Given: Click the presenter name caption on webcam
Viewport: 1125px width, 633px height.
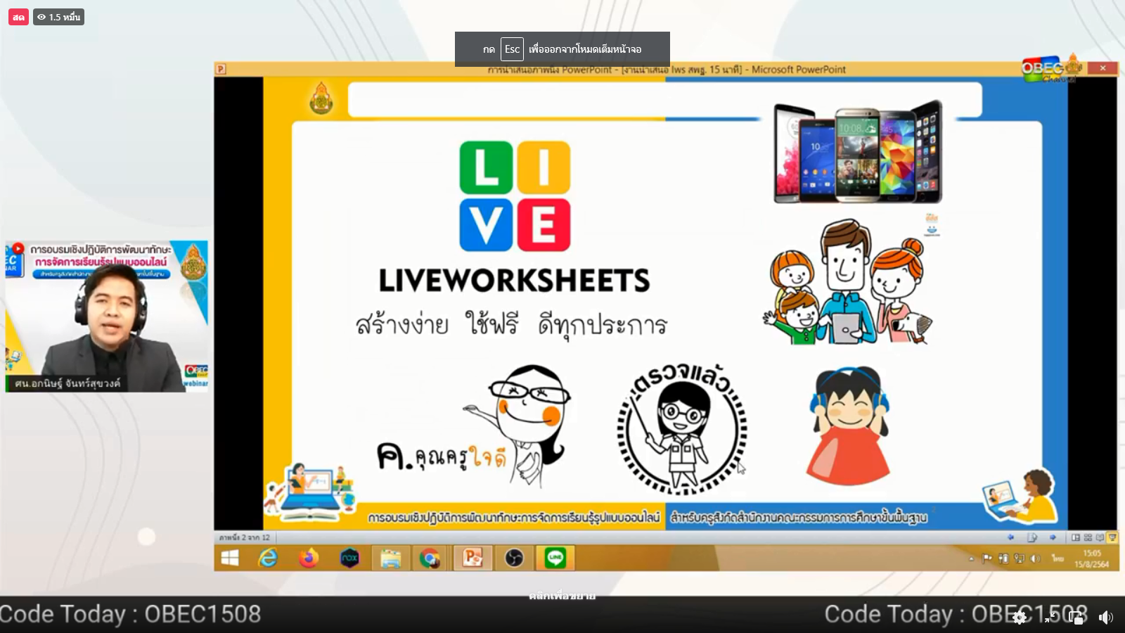Looking at the screenshot, I should tap(67, 383).
